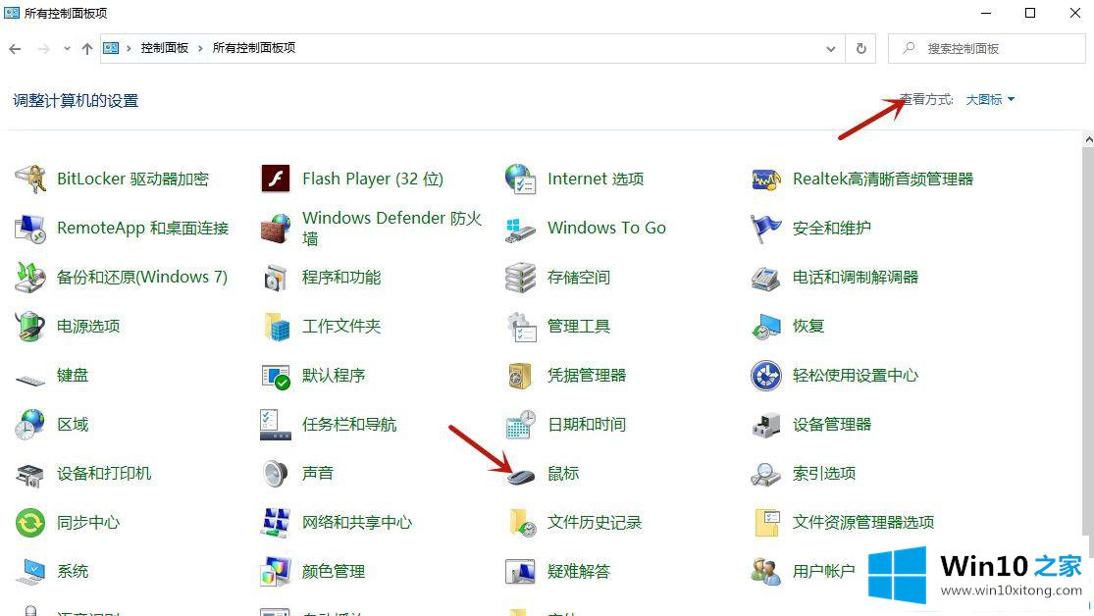Click the Forward navigation arrow
This screenshot has width=1094, height=616.
tap(43, 49)
